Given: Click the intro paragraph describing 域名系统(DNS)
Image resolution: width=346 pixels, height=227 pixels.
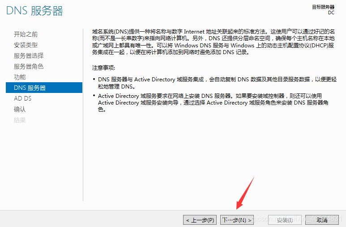Looking at the screenshot, I should point(214,42).
